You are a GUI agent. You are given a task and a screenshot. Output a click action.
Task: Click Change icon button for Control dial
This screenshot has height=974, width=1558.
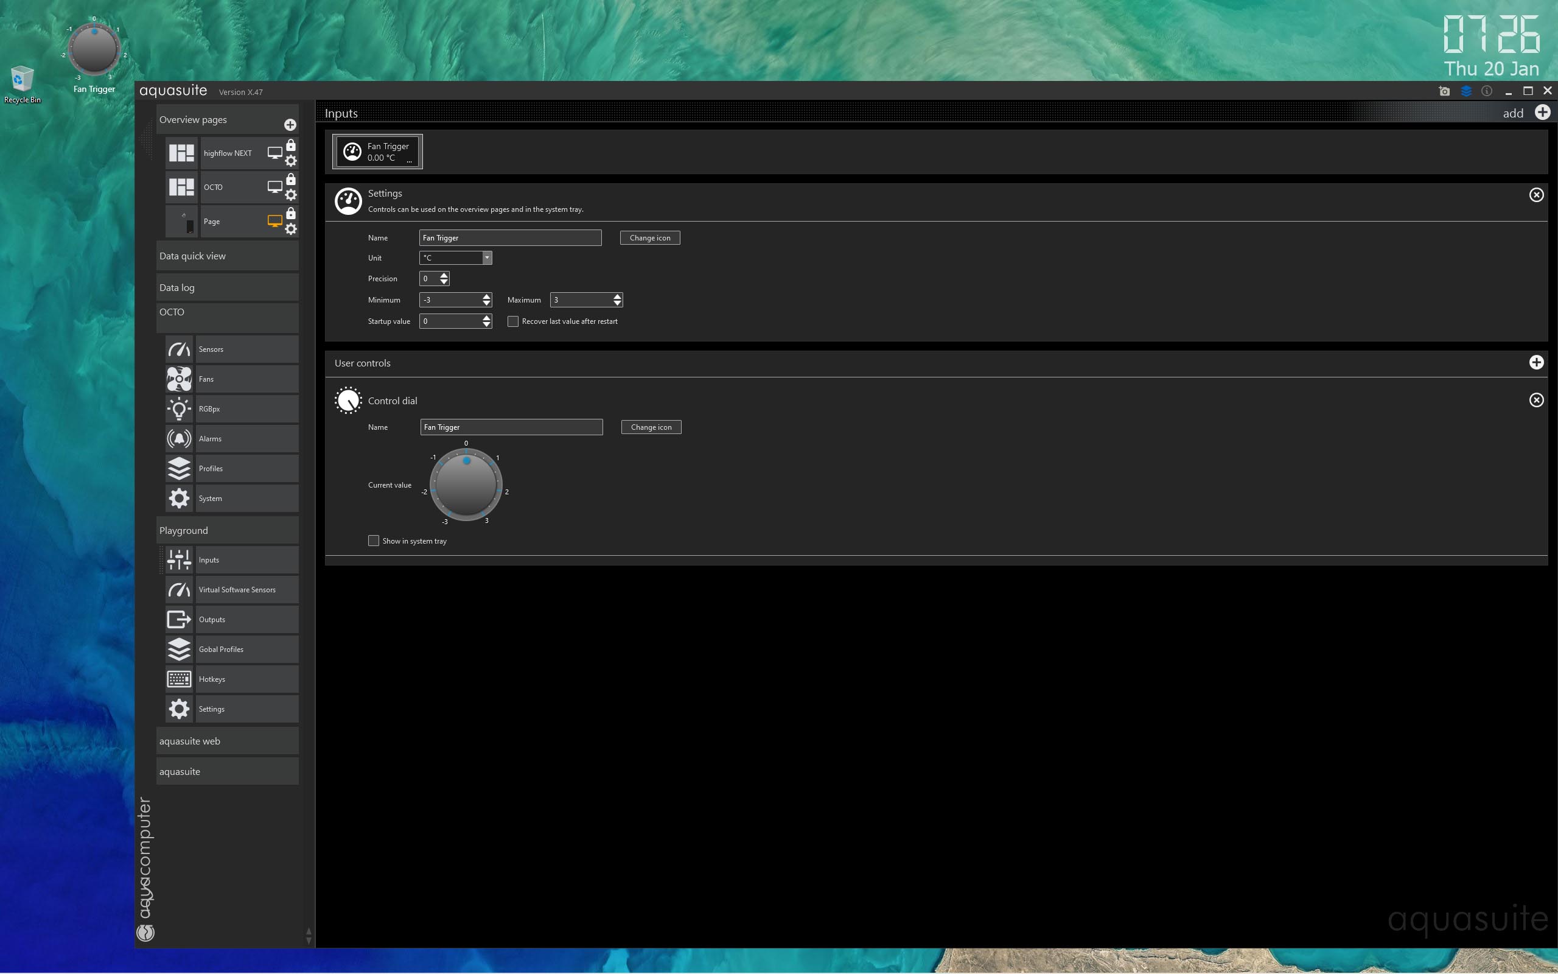click(x=651, y=427)
